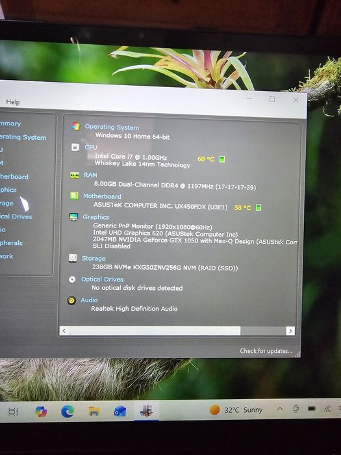
Task: Click Windows 10 Home 64-bit text
Action: click(133, 136)
